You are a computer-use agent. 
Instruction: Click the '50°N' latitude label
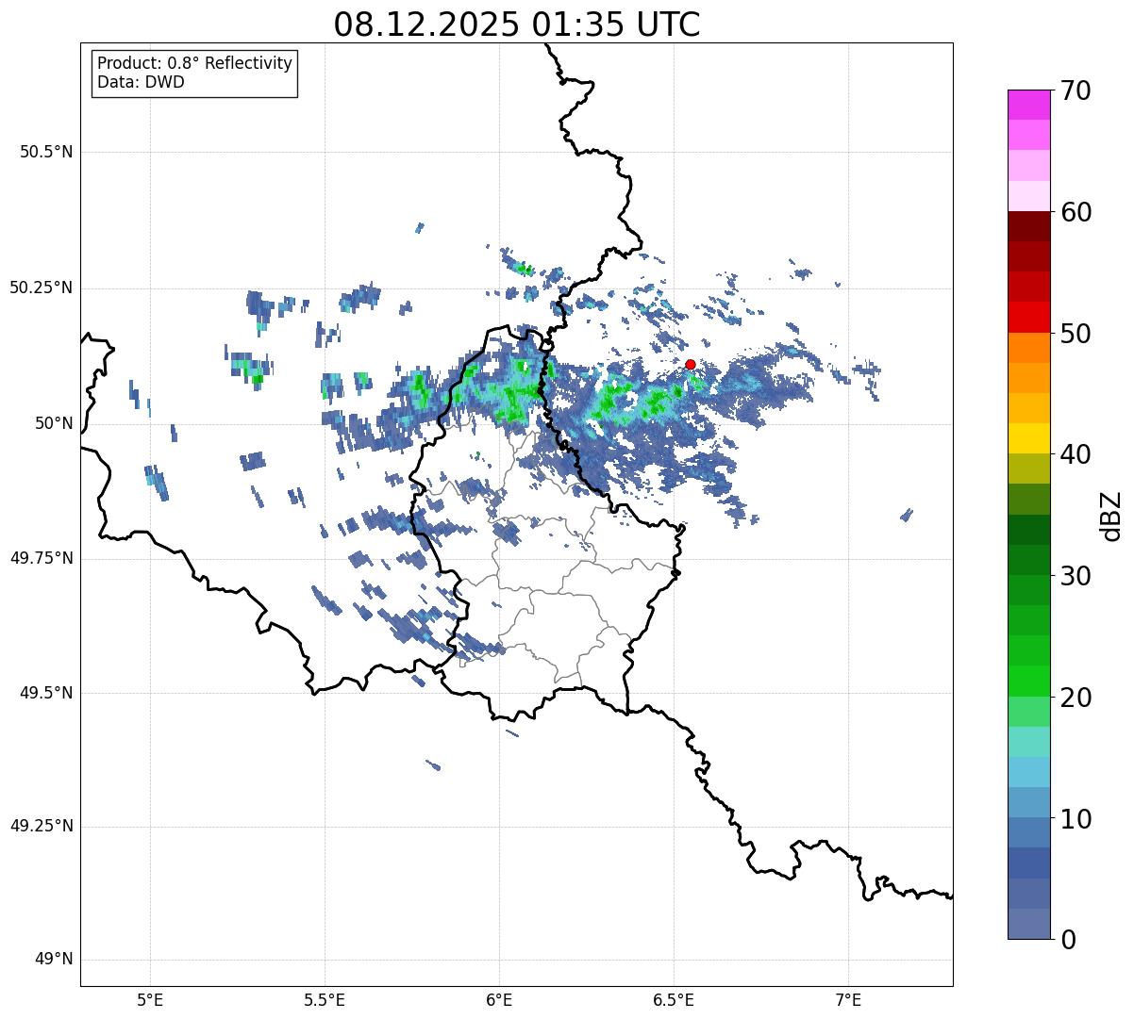[54, 423]
